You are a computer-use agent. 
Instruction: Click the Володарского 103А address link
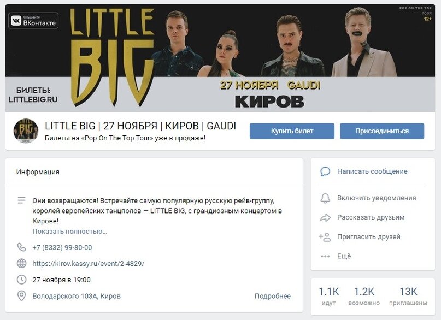click(x=77, y=296)
